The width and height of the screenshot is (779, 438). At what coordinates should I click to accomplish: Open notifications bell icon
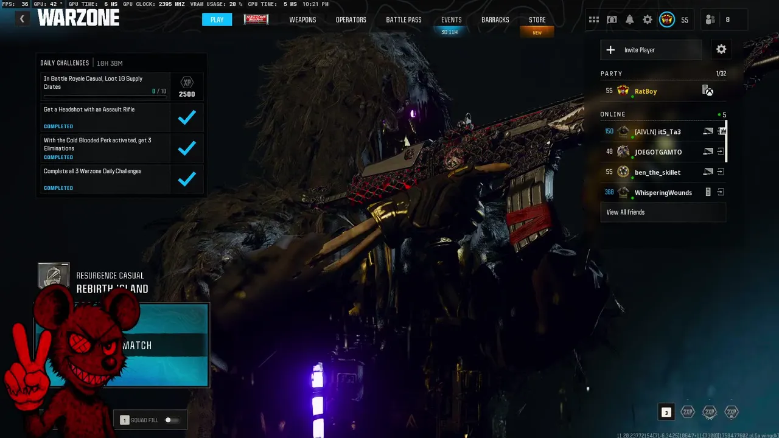click(630, 19)
